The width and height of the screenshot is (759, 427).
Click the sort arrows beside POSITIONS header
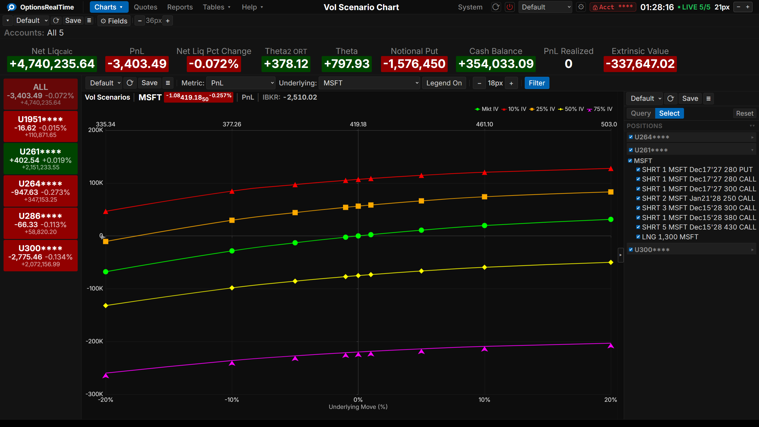(x=752, y=126)
